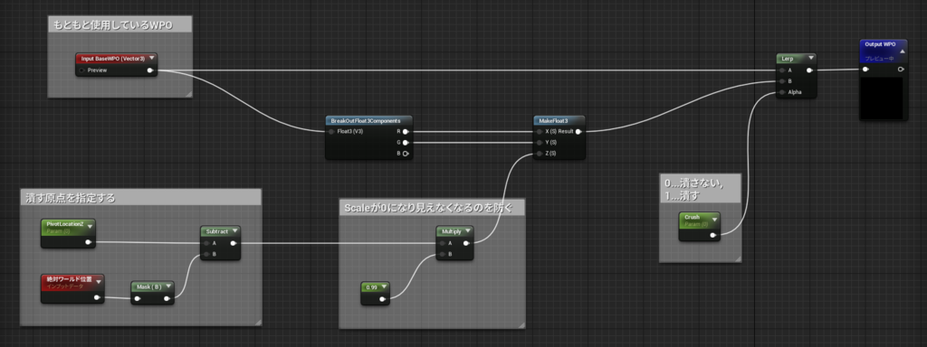Viewport: 927px width, 347px height.
Task: Click resize handle of 潰す原点を指定する comment
Action: [x=258, y=323]
